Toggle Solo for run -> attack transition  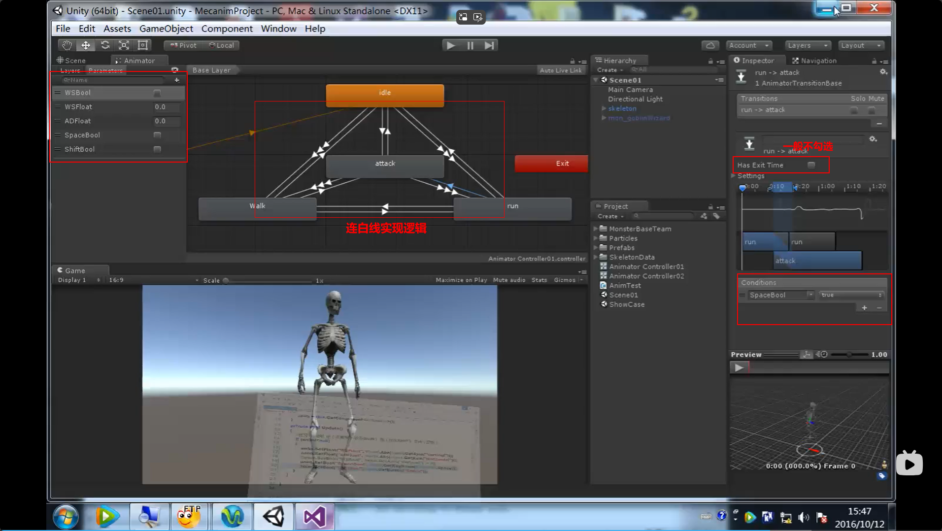coord(854,110)
